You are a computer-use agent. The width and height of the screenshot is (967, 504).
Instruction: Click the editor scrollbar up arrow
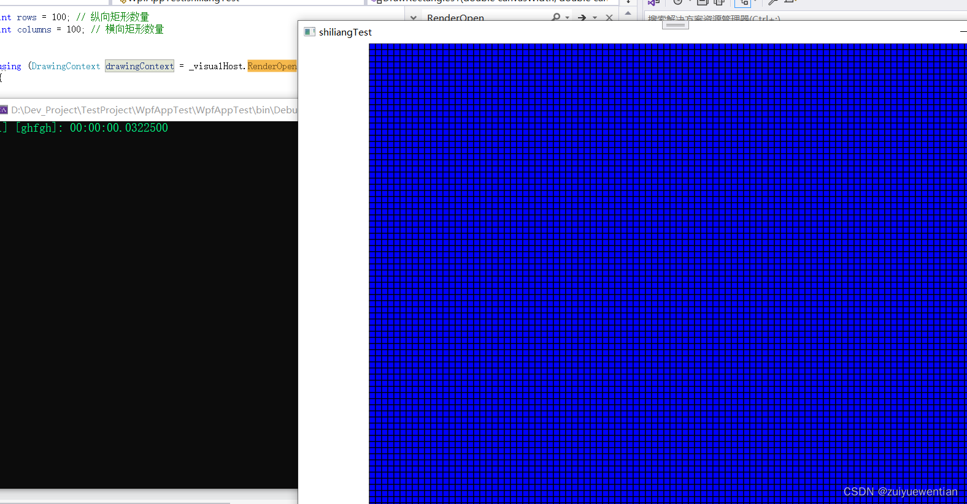pos(628,13)
